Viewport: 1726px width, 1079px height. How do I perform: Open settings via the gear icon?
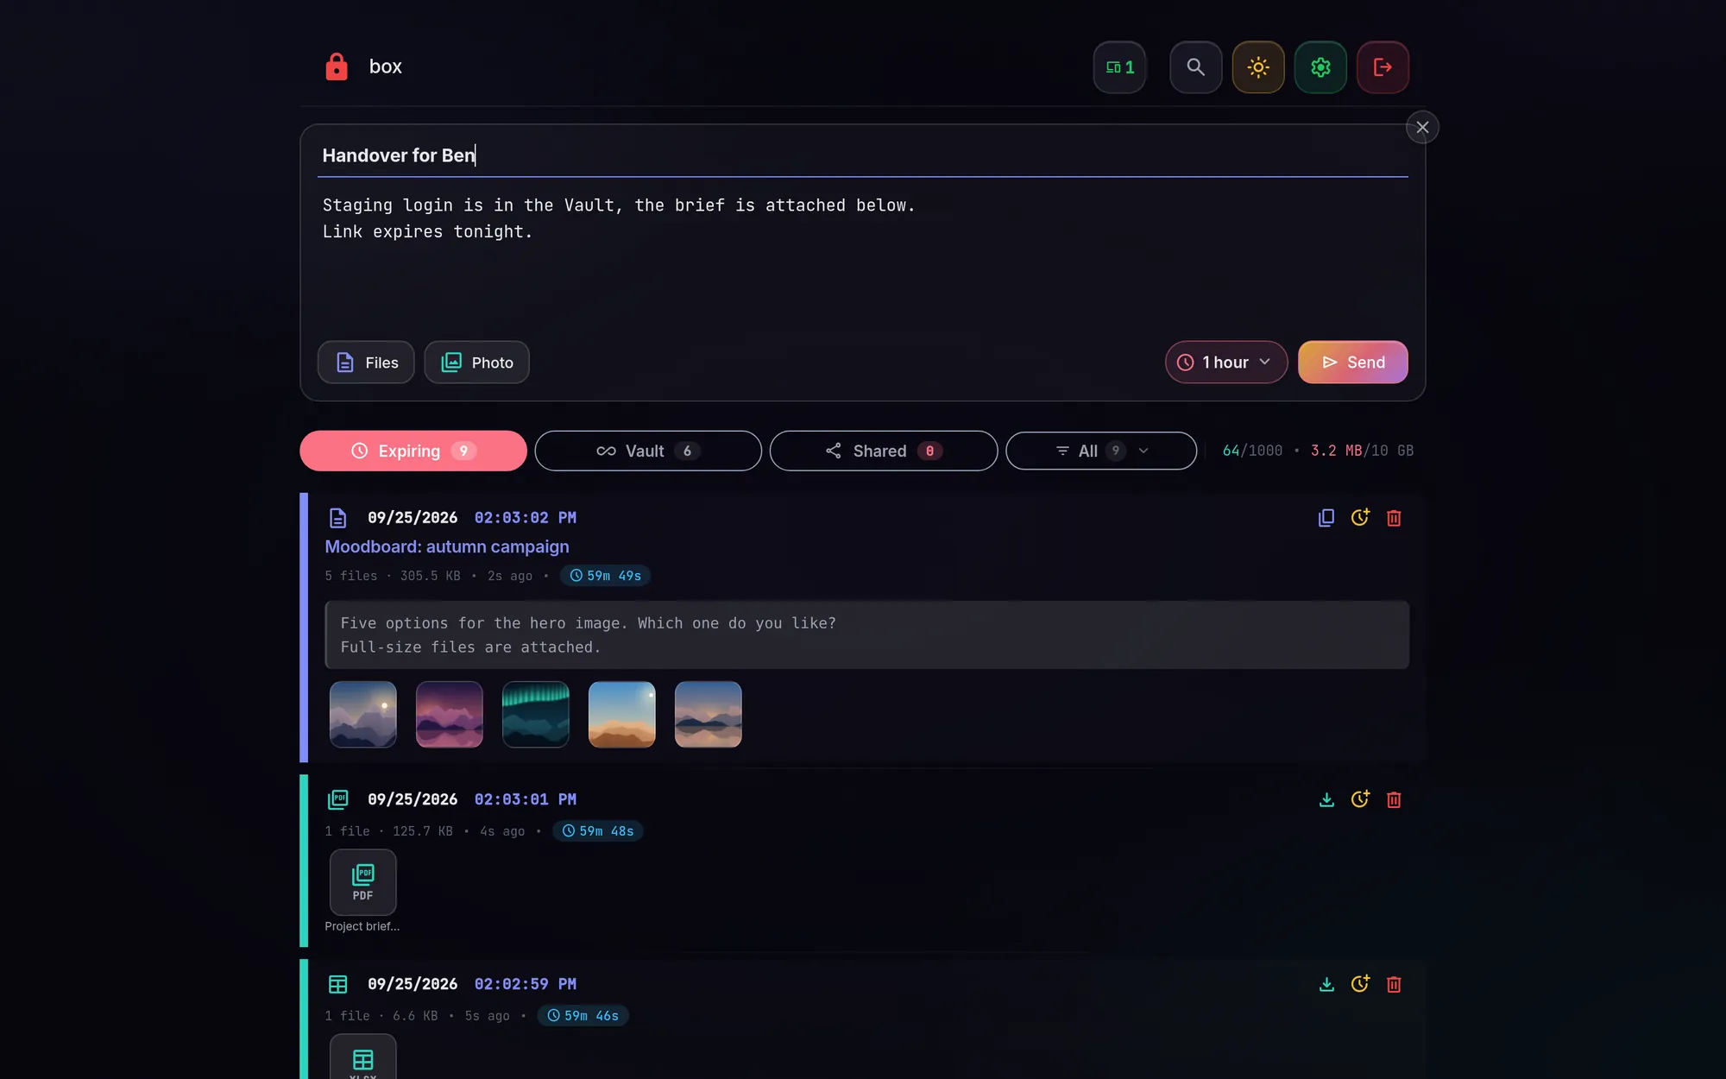click(x=1320, y=67)
